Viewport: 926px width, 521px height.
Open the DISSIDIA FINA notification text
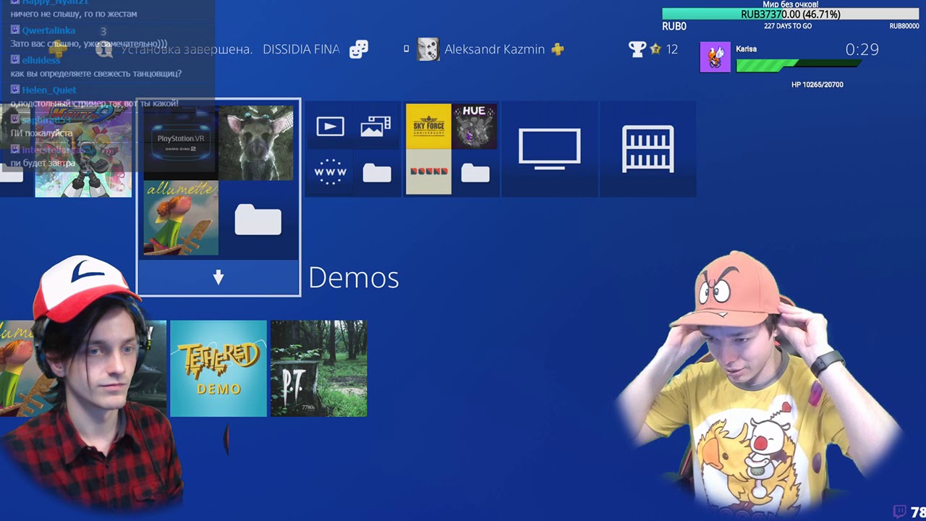pos(301,49)
